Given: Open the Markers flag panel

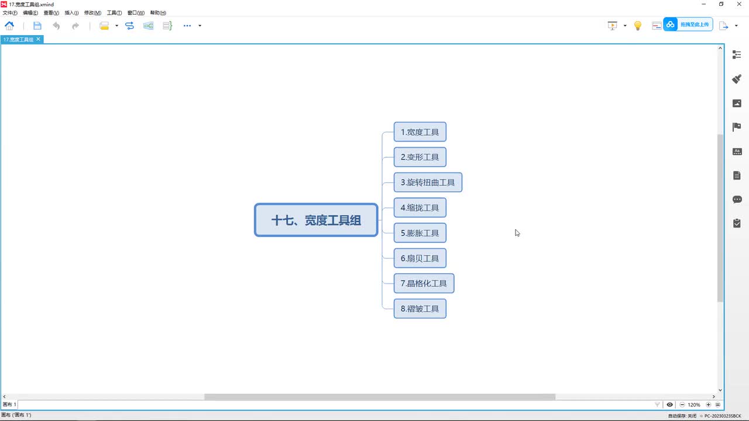Looking at the screenshot, I should [737, 127].
